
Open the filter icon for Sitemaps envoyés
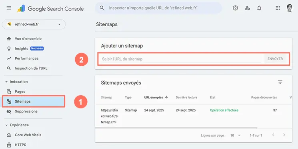pyautogui.click(x=280, y=82)
